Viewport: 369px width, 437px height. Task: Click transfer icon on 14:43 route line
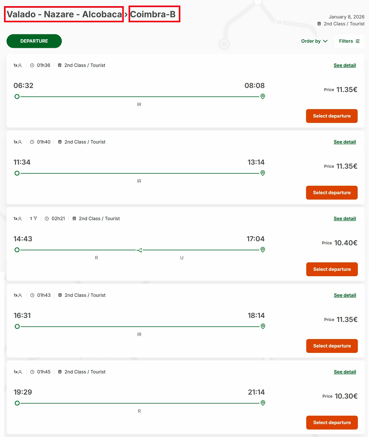[139, 250]
